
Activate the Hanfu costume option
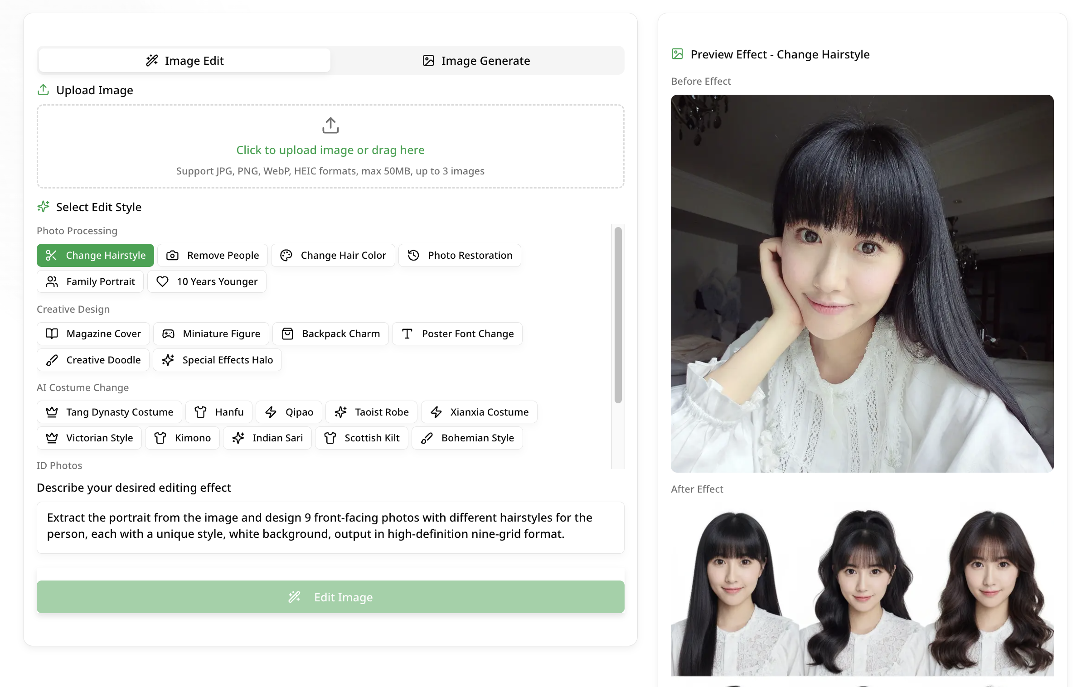click(219, 412)
